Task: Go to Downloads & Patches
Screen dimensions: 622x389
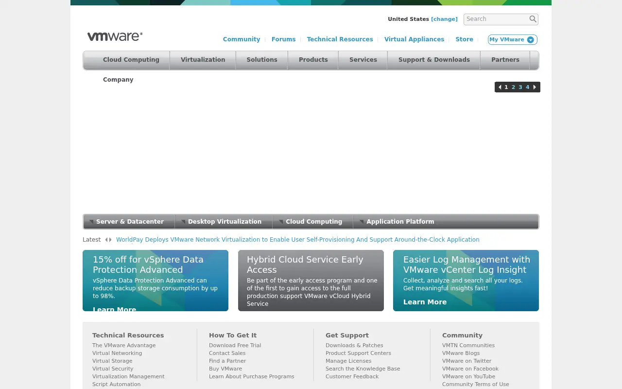Action: pyautogui.click(x=354, y=345)
